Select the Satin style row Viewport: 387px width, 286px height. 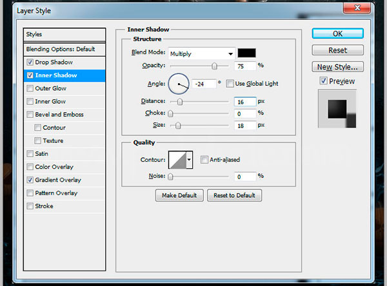coord(64,153)
